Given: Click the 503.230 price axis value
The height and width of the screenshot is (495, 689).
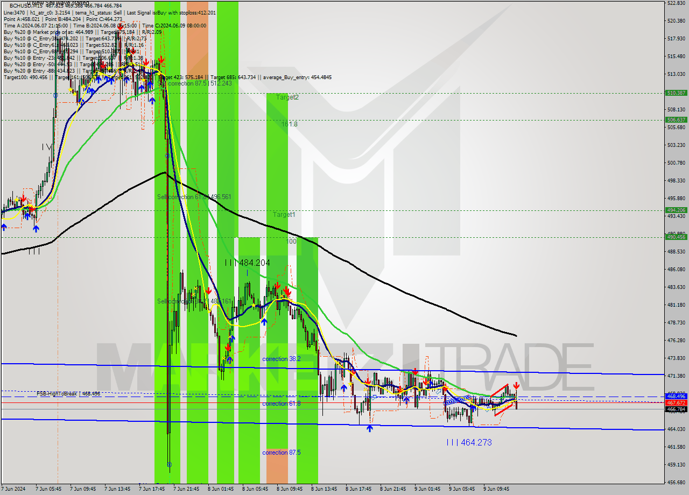Looking at the screenshot, I should coord(676,145).
